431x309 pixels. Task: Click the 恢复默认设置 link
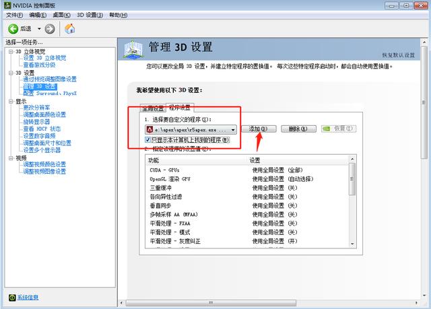point(403,55)
